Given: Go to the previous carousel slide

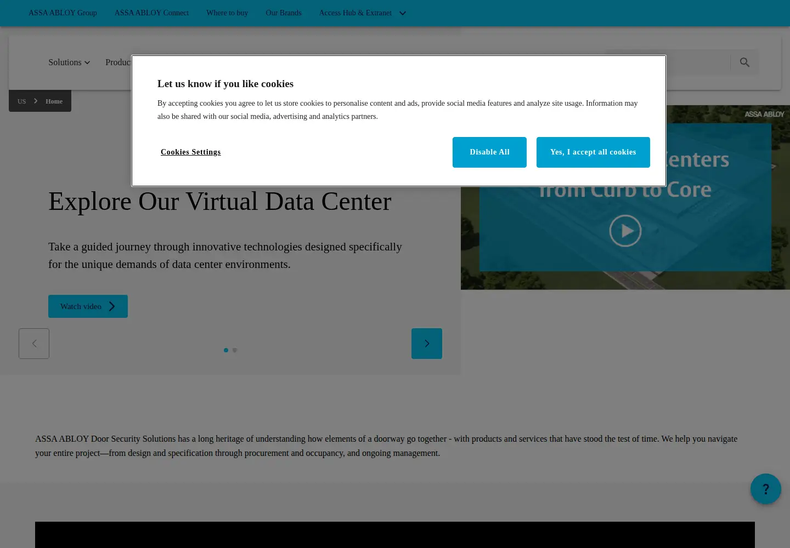Looking at the screenshot, I should (x=34, y=344).
